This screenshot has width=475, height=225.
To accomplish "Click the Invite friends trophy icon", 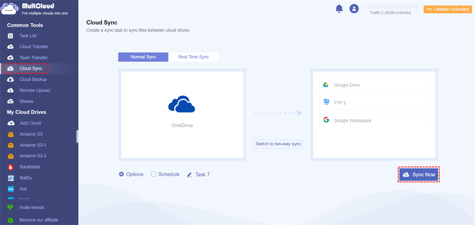I will coord(11,208).
